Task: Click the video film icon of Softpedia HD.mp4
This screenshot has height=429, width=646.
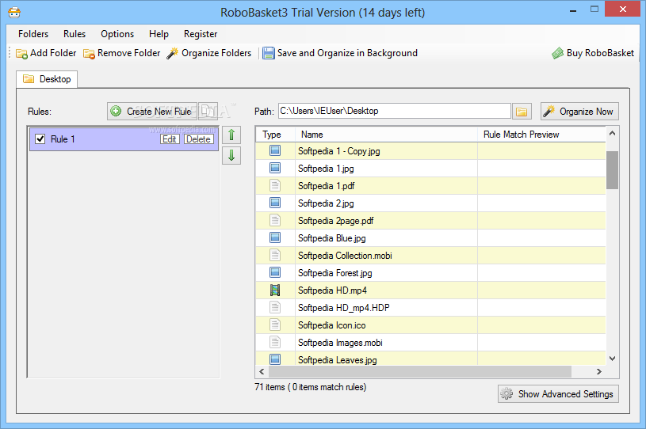Action: (275, 290)
